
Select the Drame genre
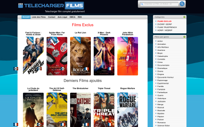(160, 71)
